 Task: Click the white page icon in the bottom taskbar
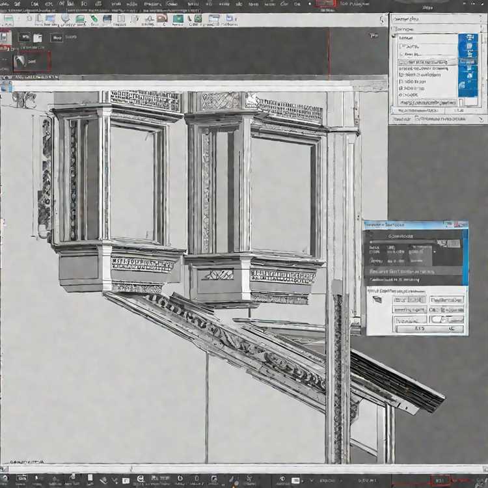(90, 478)
